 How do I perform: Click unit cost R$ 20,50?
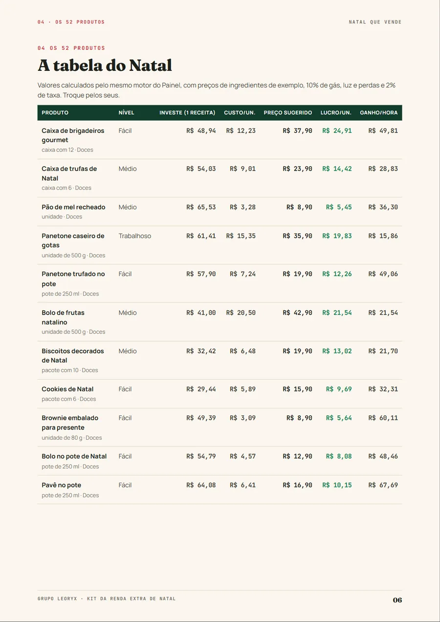point(241,313)
